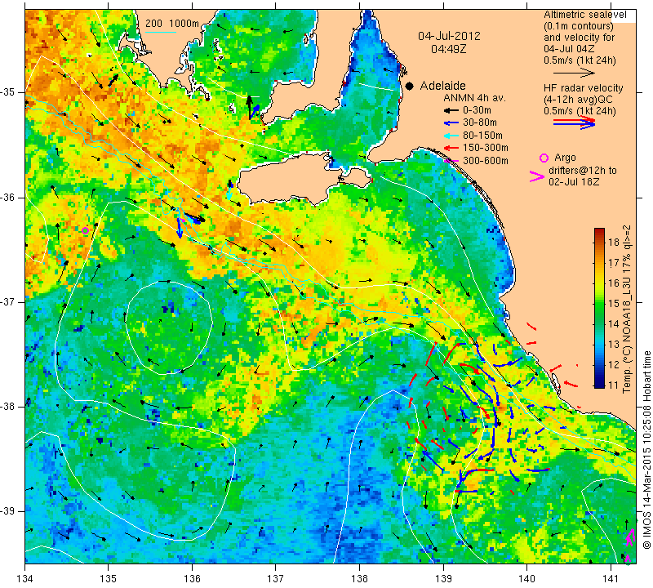Click the '11' colorbar tick value

[x=614, y=385]
